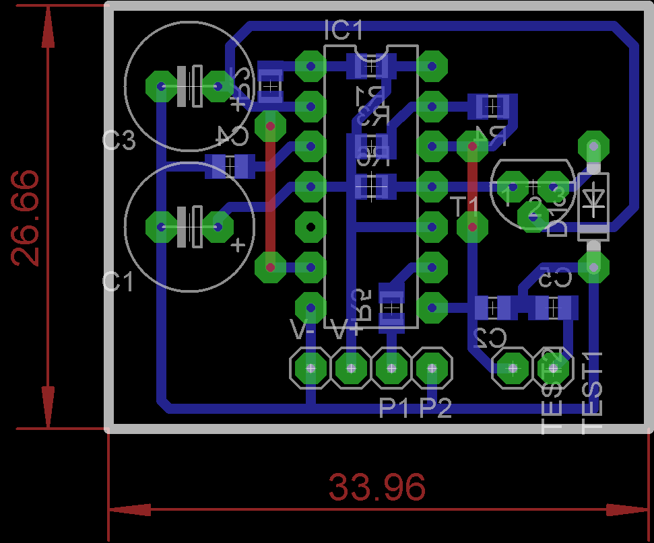Select the C3 capacitor symbol
The height and width of the screenshot is (543, 654).
tap(189, 86)
